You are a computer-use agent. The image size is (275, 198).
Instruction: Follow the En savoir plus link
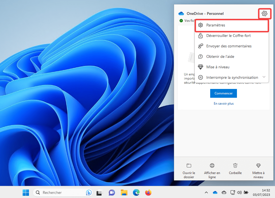pos(223,104)
